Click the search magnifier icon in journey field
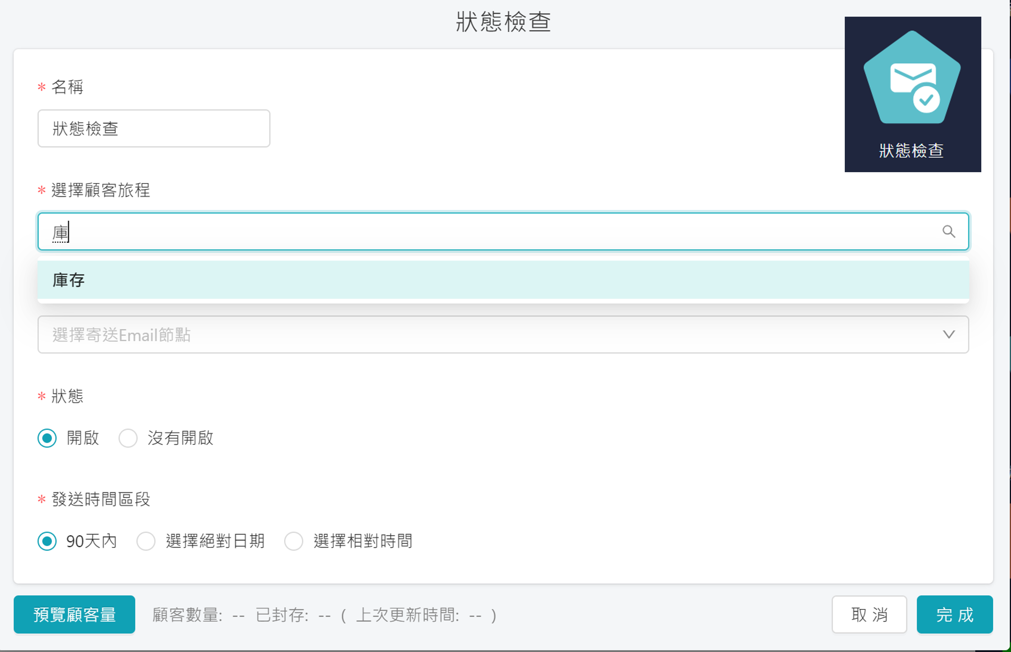This screenshot has height=652, width=1011. coord(950,232)
